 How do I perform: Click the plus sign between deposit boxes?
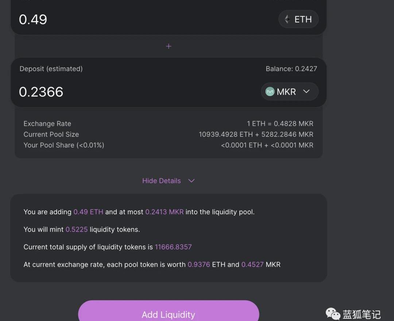[x=169, y=46]
